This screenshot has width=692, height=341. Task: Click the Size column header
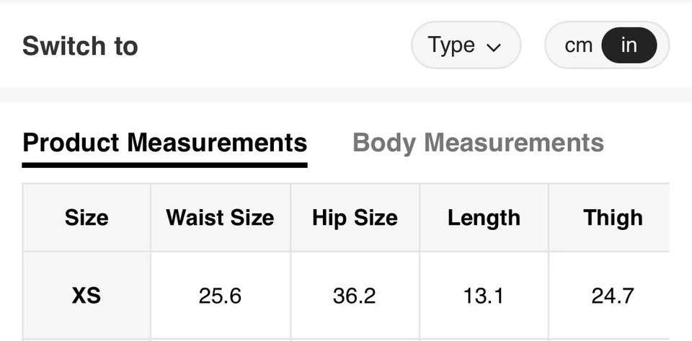(86, 217)
